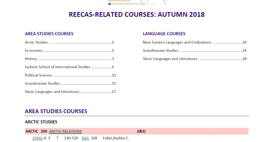The image size is (273, 142).
Task: Open Scandinavian Studies entry on page 24
Action: point(195,51)
